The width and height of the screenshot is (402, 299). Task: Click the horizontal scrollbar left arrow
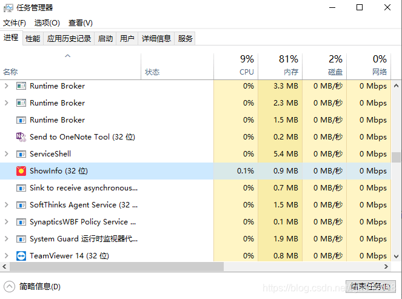point(4,267)
